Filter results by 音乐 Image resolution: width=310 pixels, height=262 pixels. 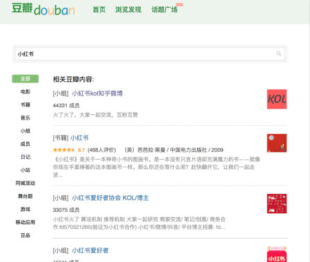coord(25,118)
